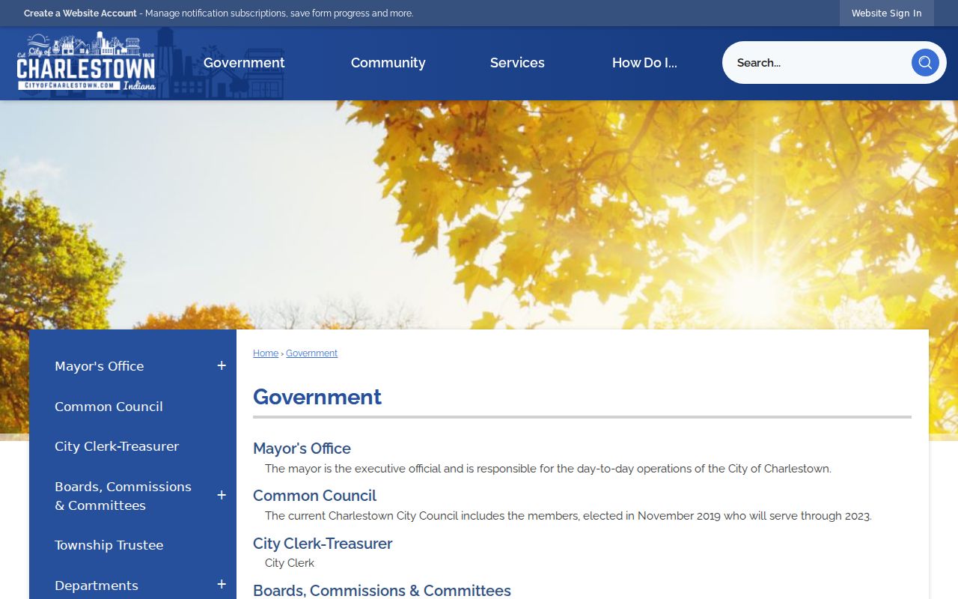
Task: Select Township Trustee in the sidebar
Action: coord(109,545)
